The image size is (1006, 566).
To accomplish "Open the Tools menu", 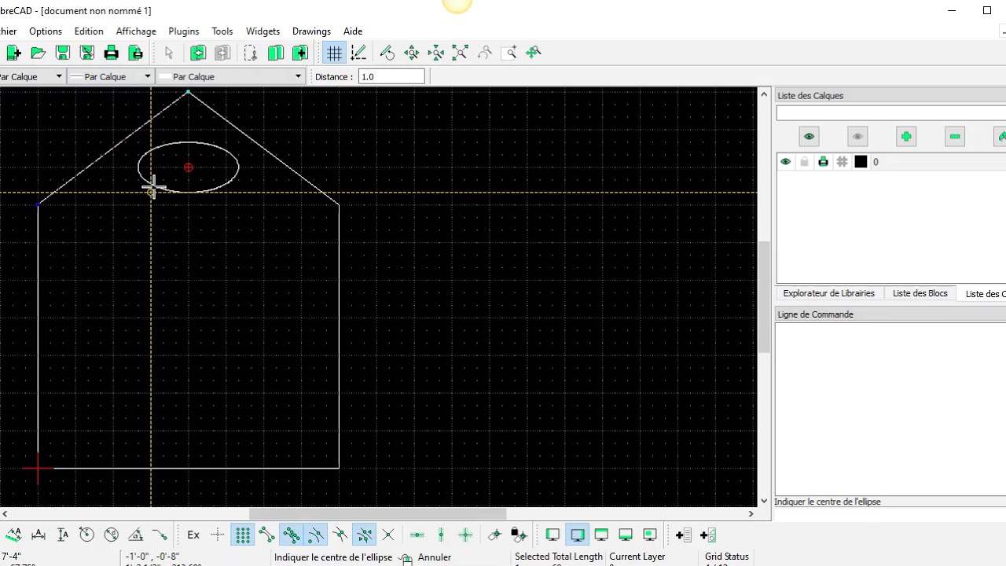I will pos(222,31).
